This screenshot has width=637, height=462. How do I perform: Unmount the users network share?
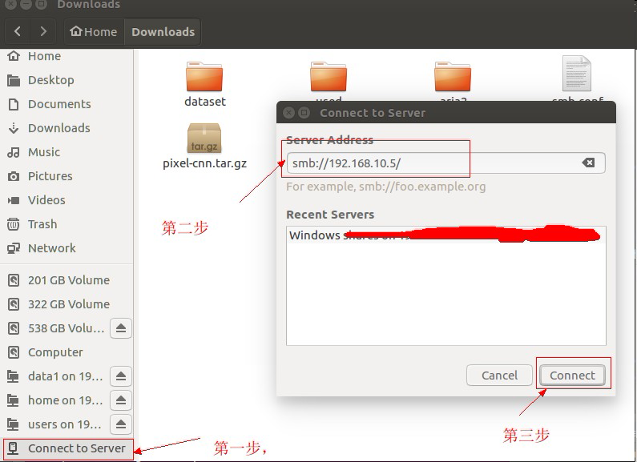(119, 424)
